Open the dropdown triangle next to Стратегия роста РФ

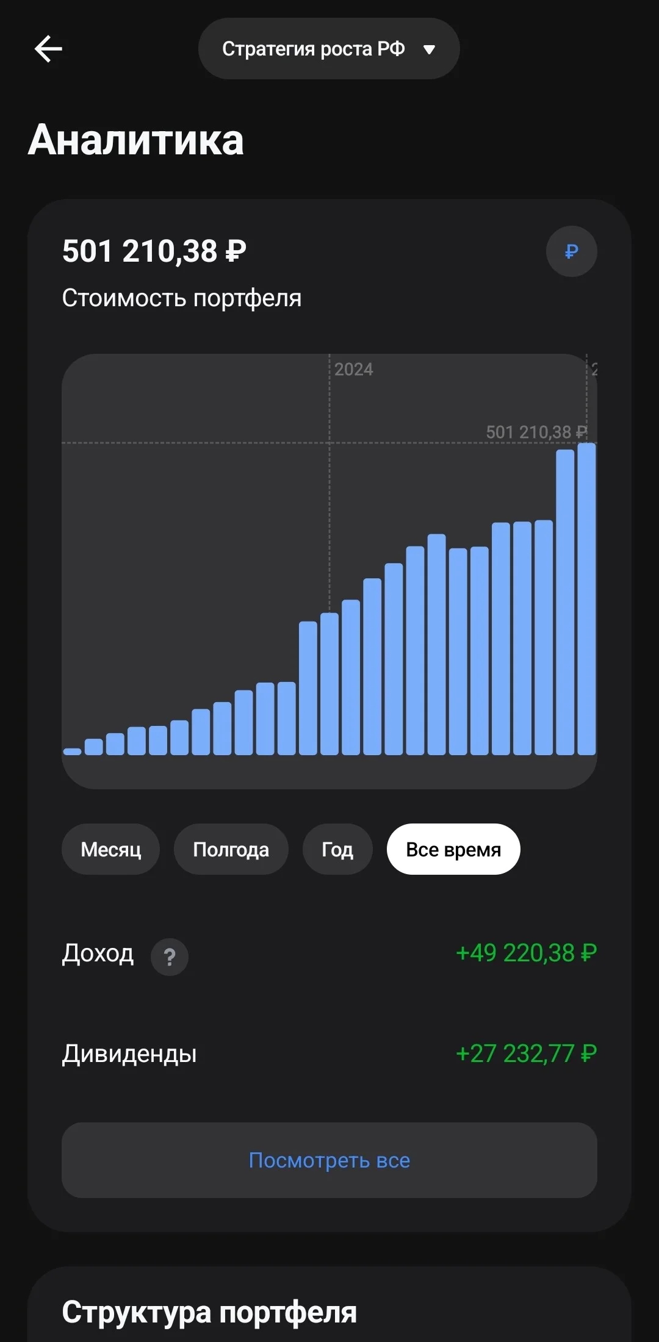pyautogui.click(x=430, y=49)
